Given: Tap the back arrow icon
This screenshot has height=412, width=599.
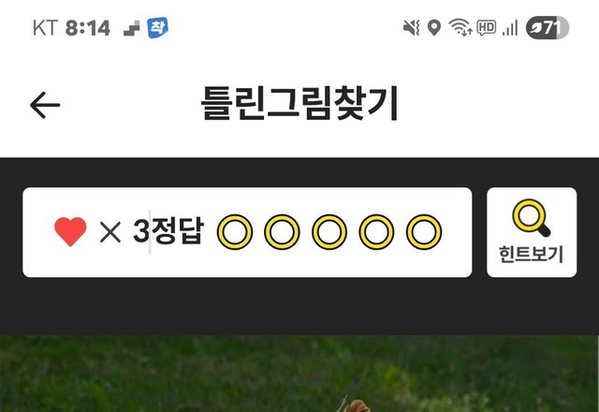Looking at the screenshot, I should [45, 105].
